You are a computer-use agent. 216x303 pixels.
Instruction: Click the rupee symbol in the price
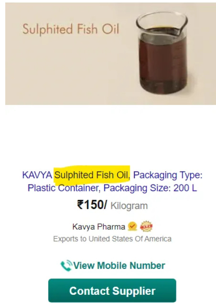[80, 205]
